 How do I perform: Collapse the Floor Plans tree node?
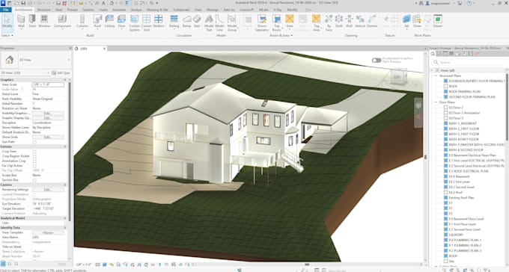[x=436, y=102]
